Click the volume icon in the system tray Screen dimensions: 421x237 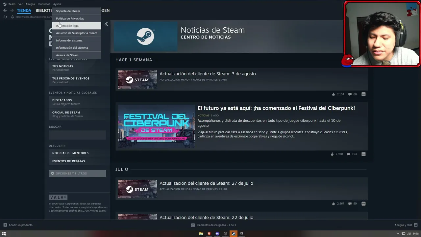tap(409, 234)
